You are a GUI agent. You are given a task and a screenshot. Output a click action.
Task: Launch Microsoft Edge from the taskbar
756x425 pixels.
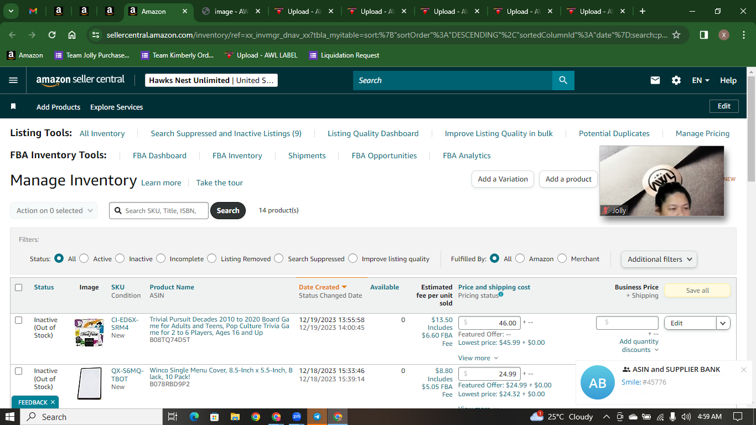(194, 417)
